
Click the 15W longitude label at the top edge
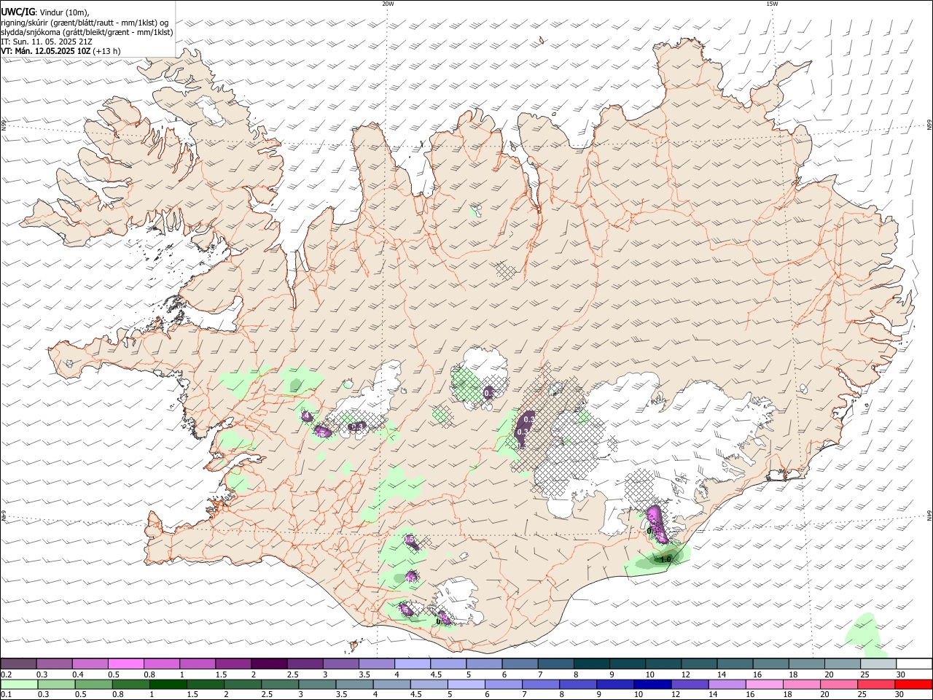click(772, 4)
